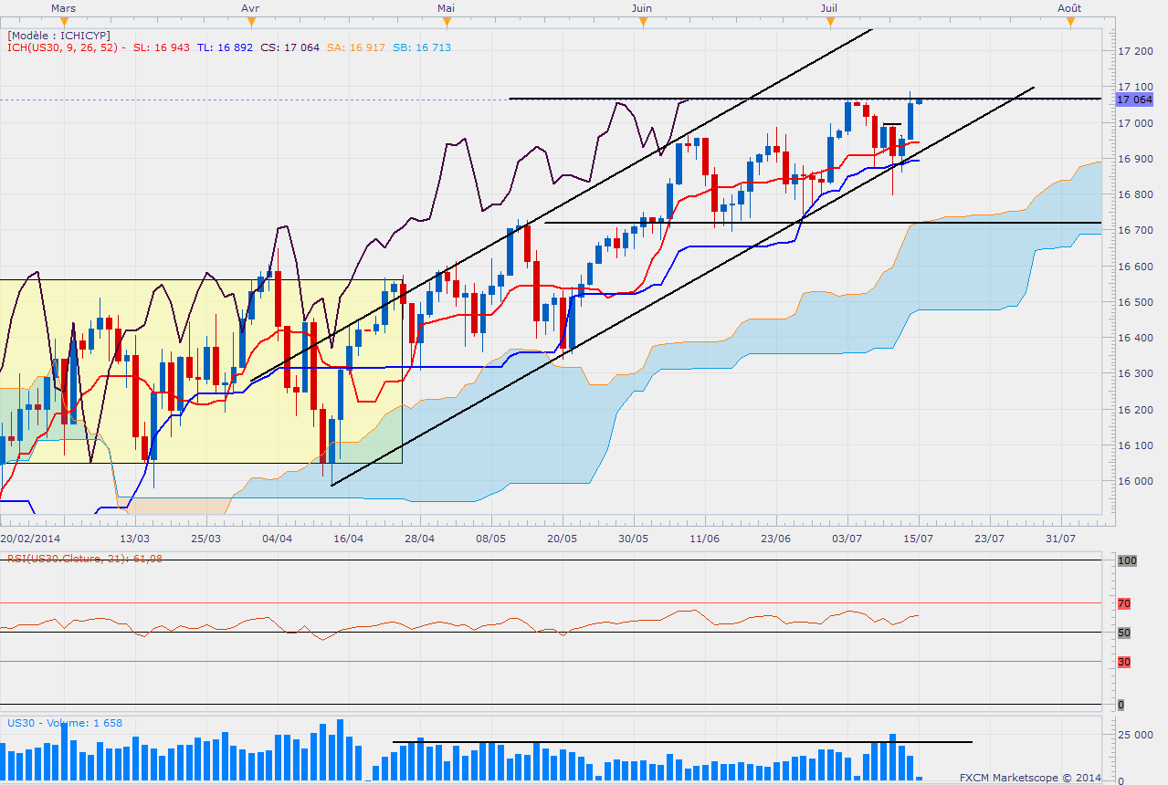Screen dimensions: 1168x785
Task: Select the orange month marker below Juin
Action: click(642, 23)
